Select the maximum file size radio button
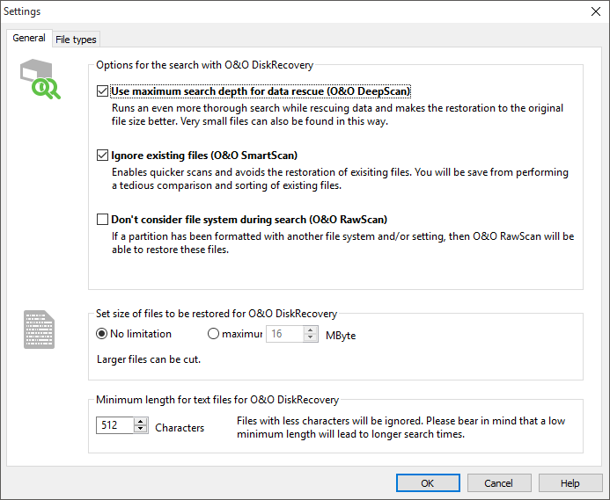Viewport: 610px width, 500px height. point(213,334)
